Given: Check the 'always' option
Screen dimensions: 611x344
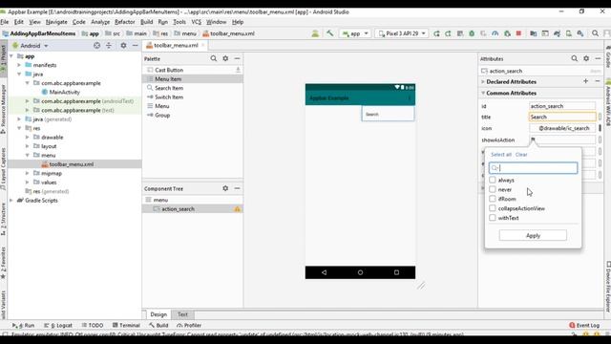Looking at the screenshot, I should (x=493, y=180).
